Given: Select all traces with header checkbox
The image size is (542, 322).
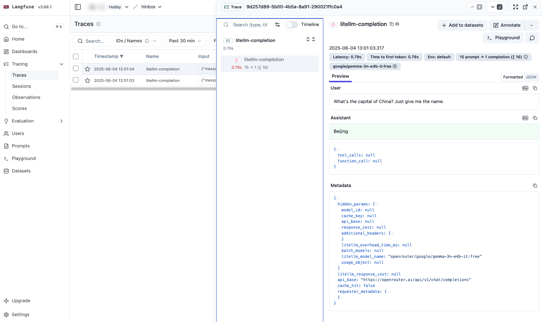Looking at the screenshot, I should click(76, 57).
